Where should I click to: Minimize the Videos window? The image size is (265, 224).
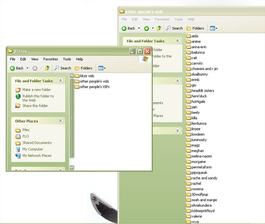pos(132,51)
